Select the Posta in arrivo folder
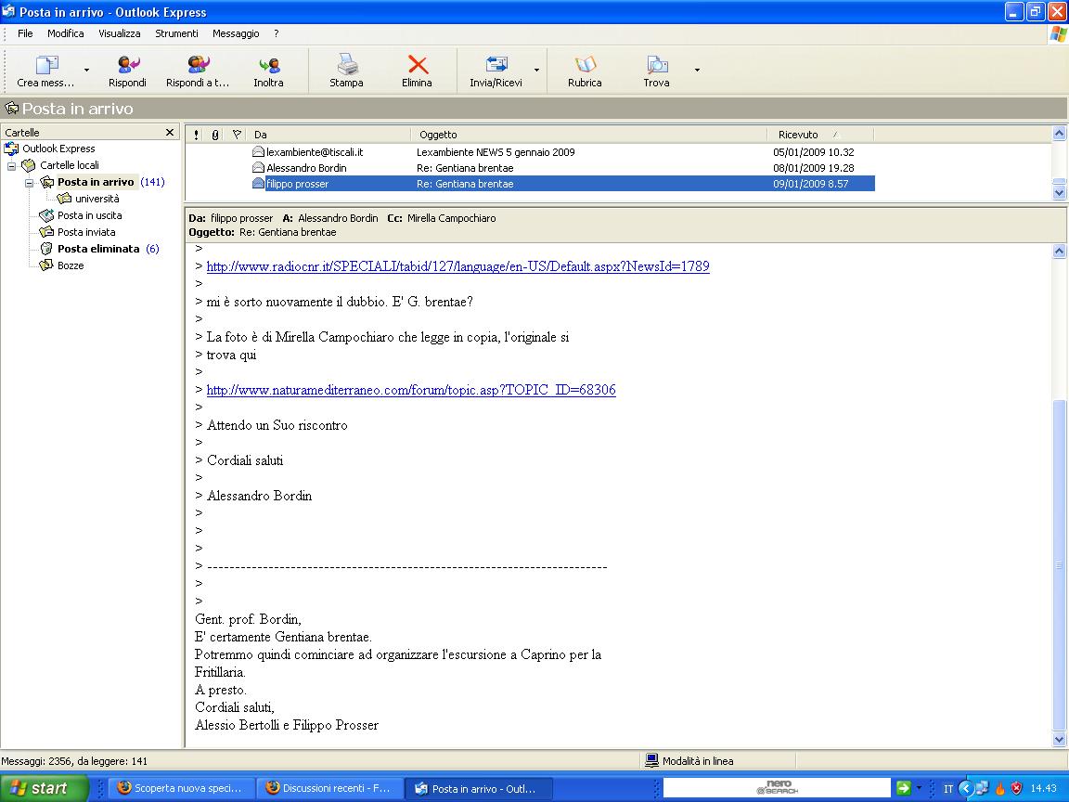 (x=96, y=182)
